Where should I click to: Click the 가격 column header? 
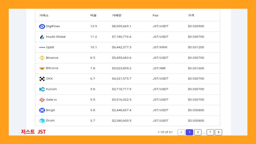(191, 15)
